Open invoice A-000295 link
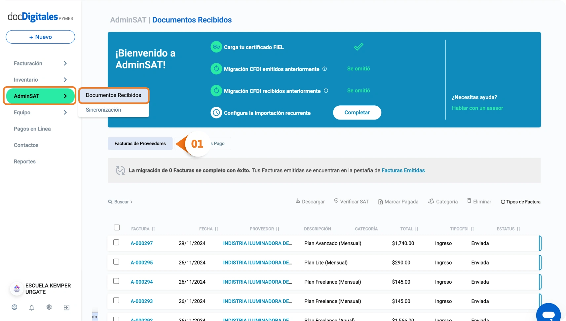 142,263
